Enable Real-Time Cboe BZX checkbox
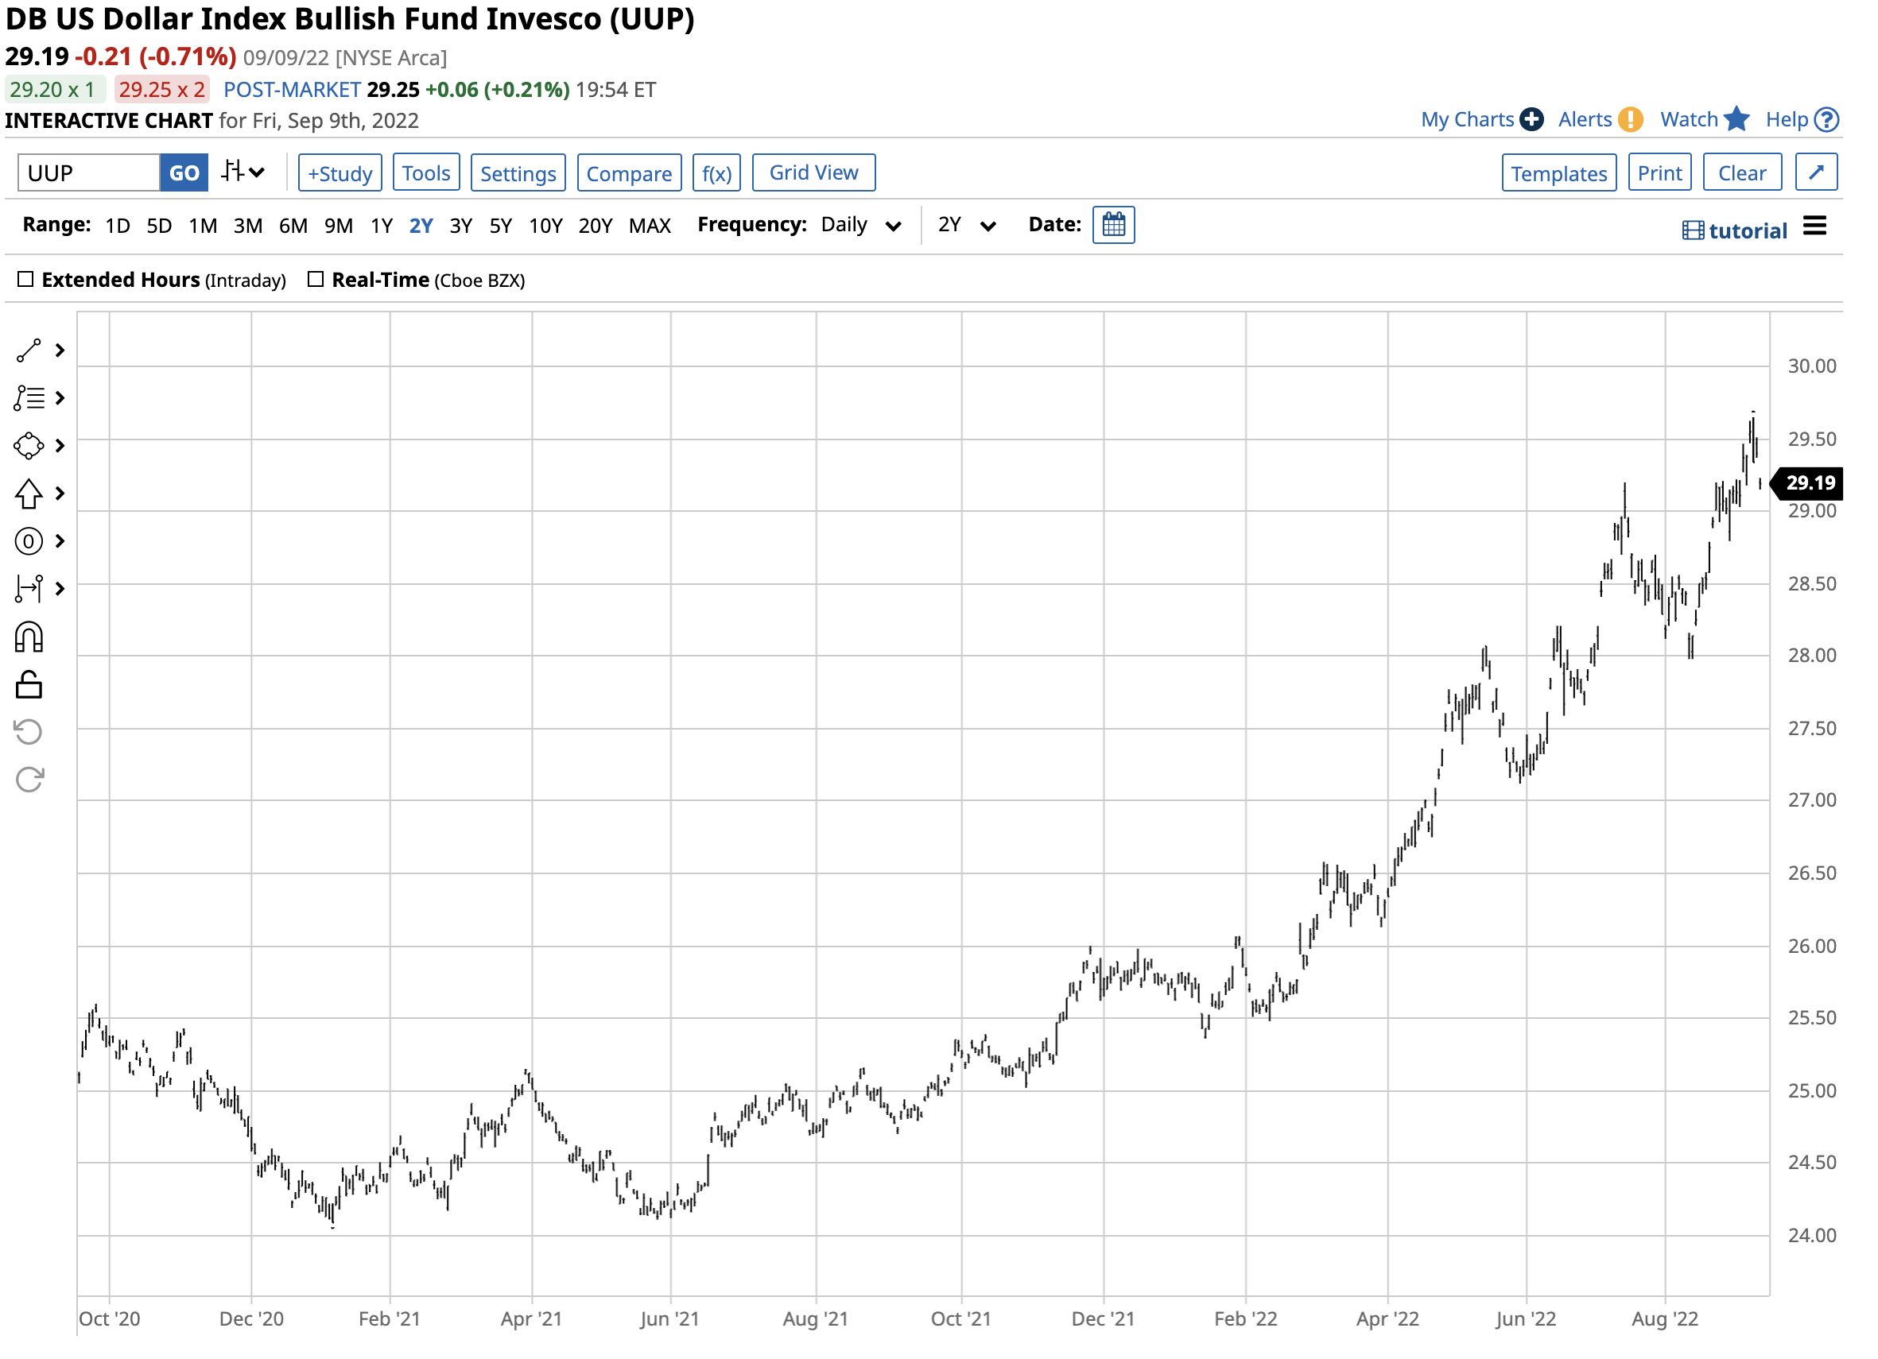 coord(316,281)
